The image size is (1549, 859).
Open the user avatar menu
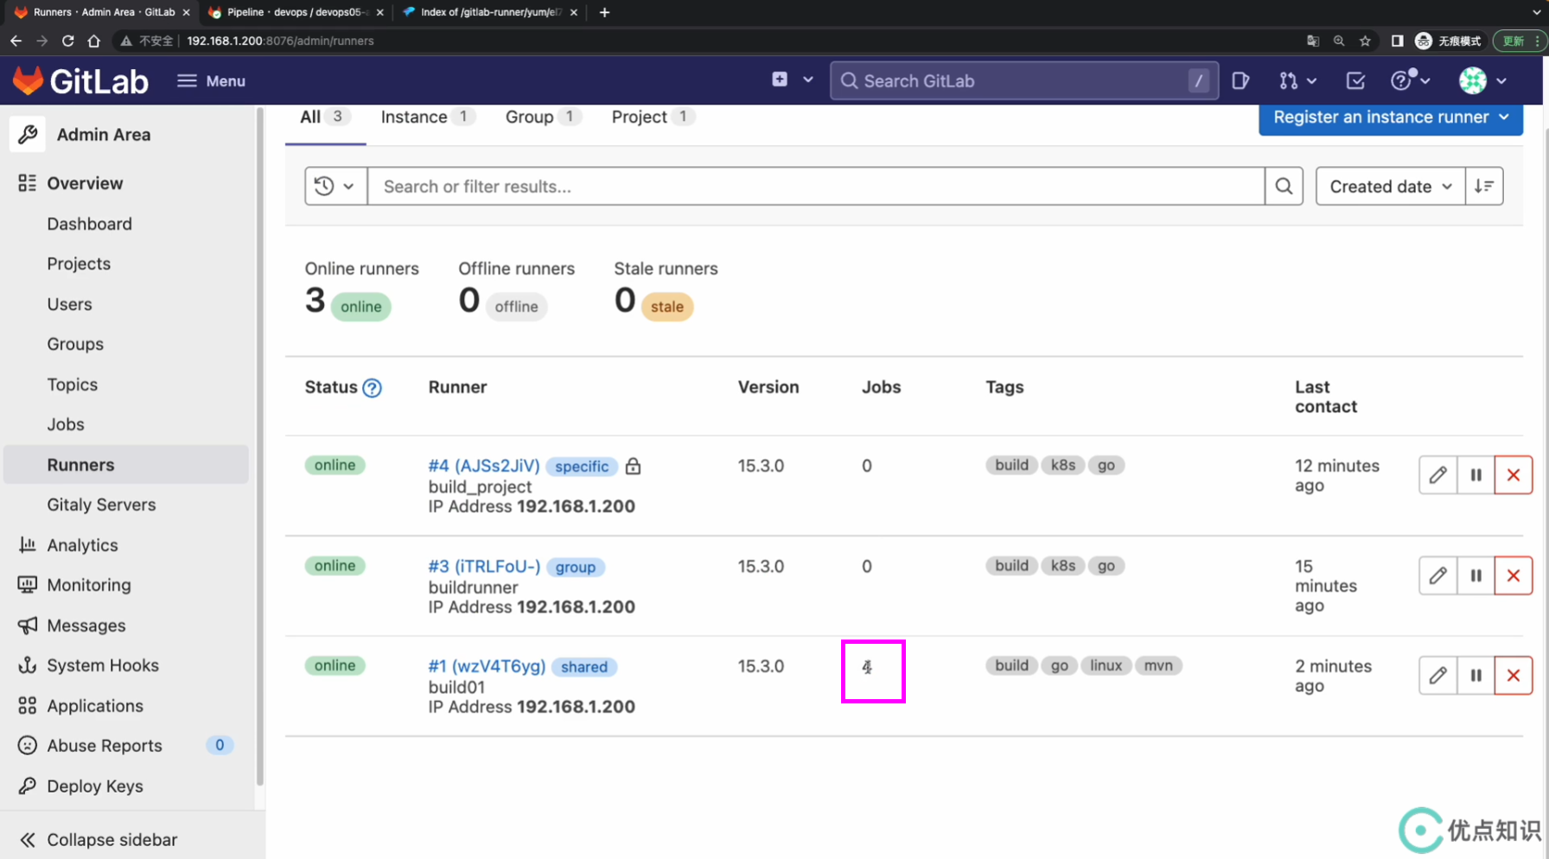1482,80
